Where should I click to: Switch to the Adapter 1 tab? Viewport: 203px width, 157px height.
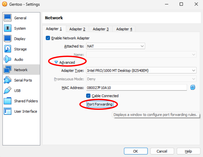54,29
